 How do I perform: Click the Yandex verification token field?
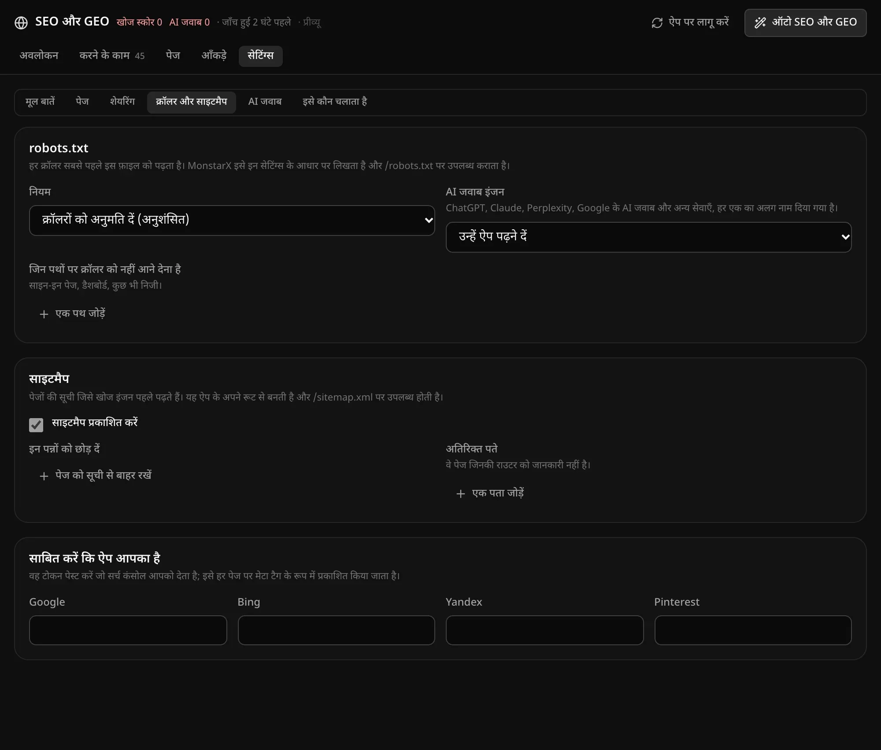(x=544, y=630)
